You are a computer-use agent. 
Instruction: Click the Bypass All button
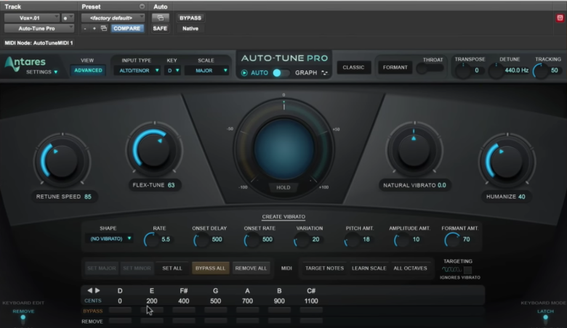(210, 268)
